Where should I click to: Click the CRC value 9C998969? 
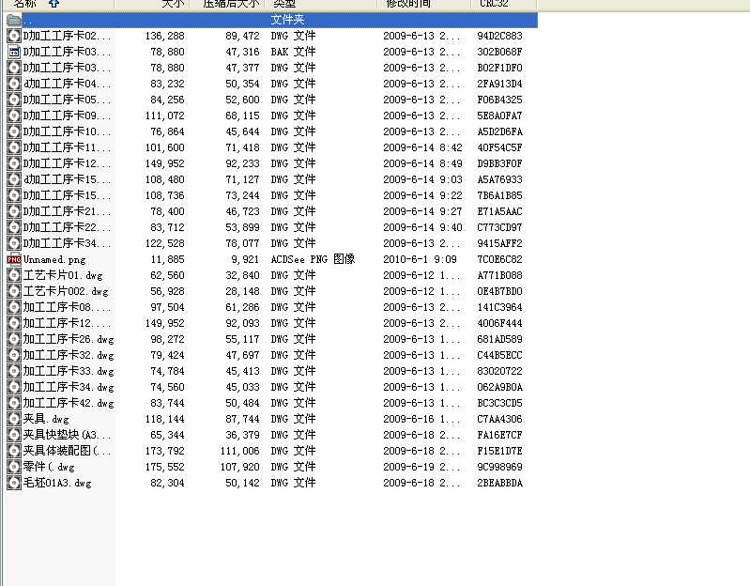click(x=499, y=467)
